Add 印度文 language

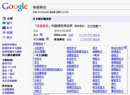click(x=38, y=91)
